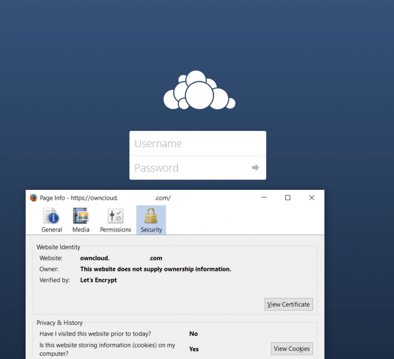Click the "Website:" label

[x=51, y=258]
